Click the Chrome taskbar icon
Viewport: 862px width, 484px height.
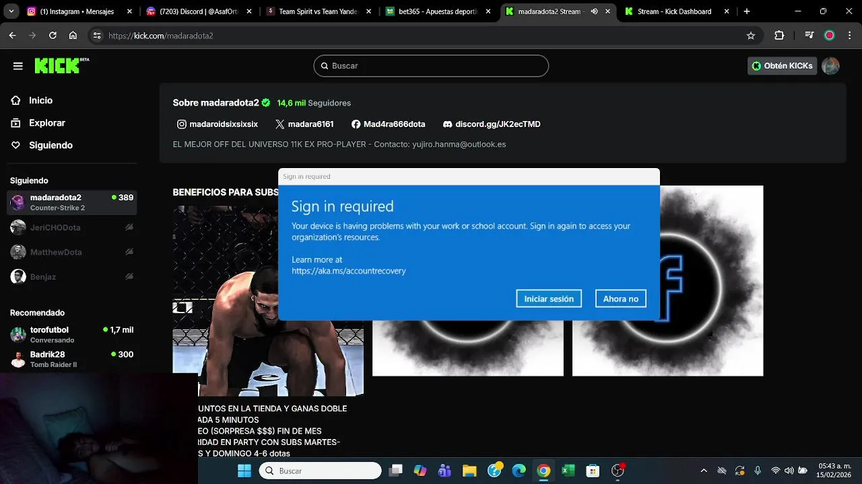[543, 471]
